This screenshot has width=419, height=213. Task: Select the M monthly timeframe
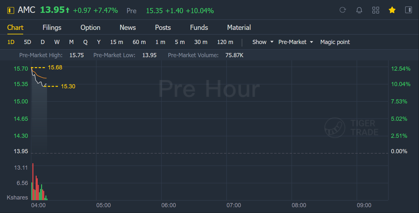71,42
